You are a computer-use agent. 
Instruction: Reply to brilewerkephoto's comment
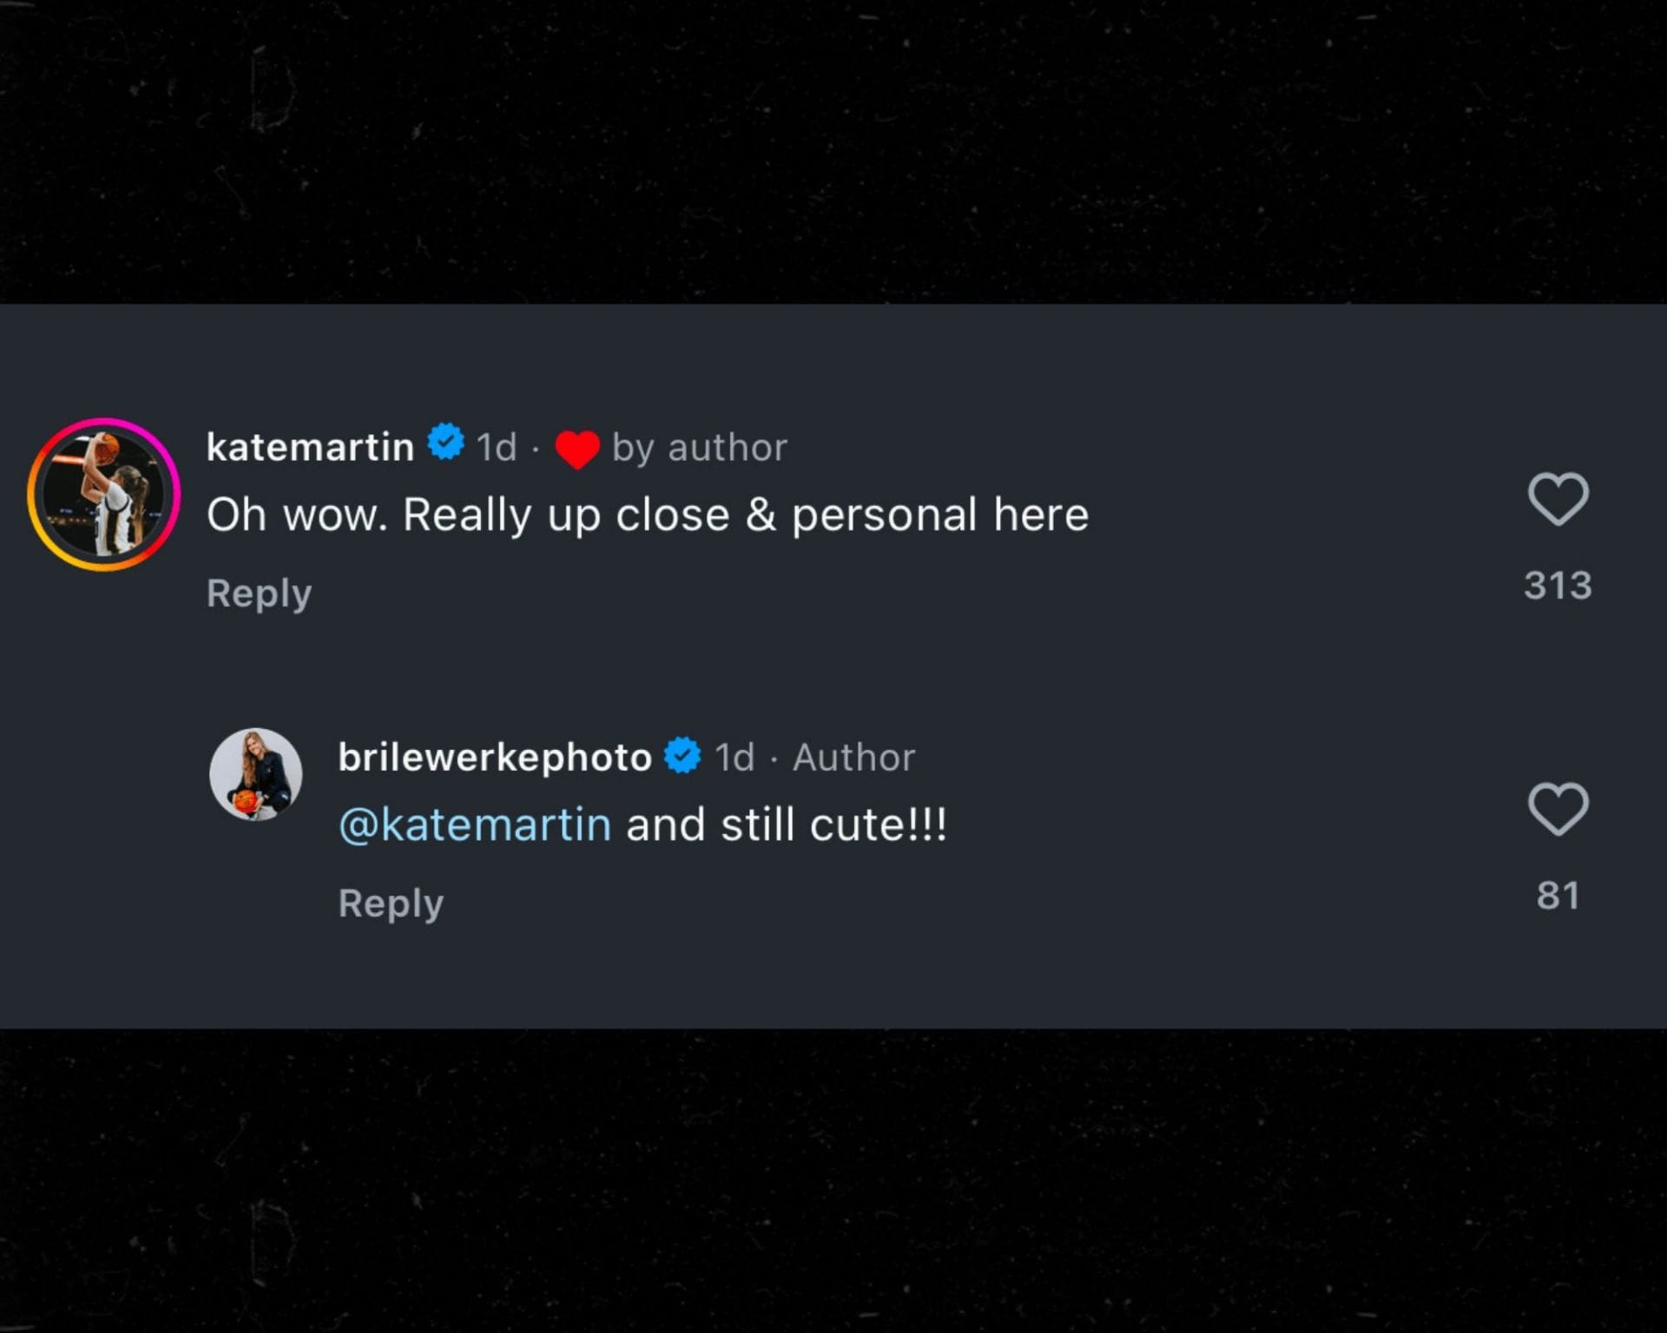pyautogui.click(x=391, y=903)
